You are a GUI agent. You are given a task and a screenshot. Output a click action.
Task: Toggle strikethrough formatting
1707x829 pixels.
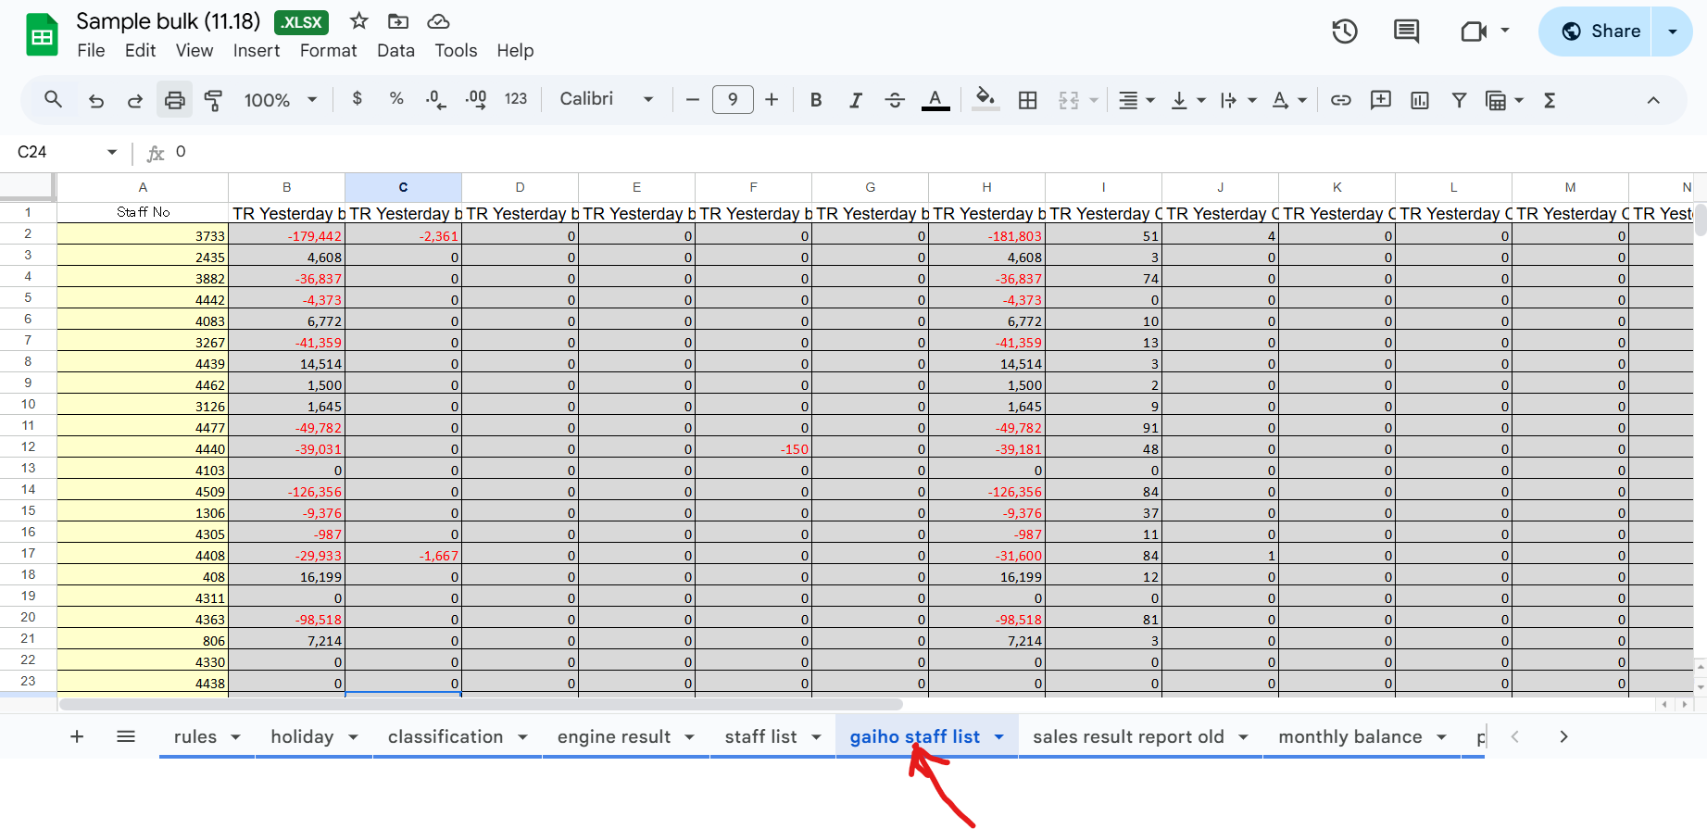(894, 100)
